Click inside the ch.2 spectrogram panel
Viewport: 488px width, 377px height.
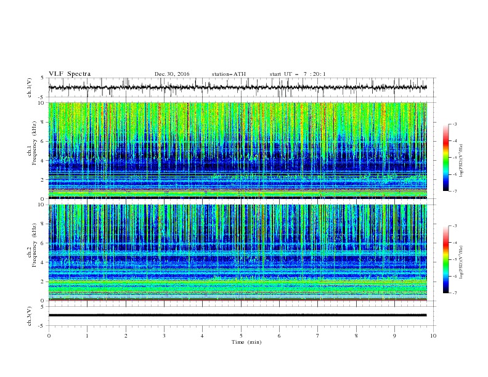click(237, 253)
